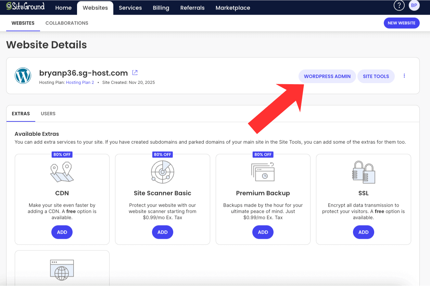Click the CDN map pins icon
Image resolution: width=430 pixels, height=286 pixels.
(x=62, y=173)
